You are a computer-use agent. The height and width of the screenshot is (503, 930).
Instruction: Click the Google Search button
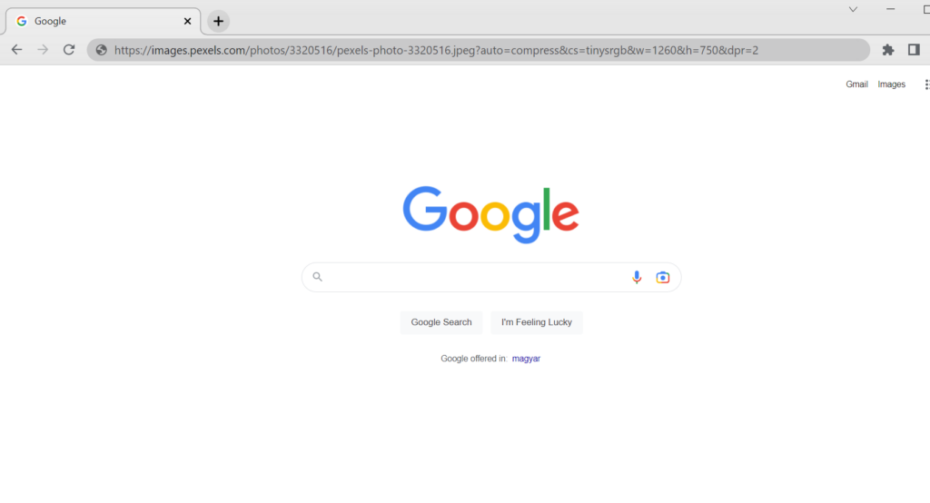coord(441,322)
